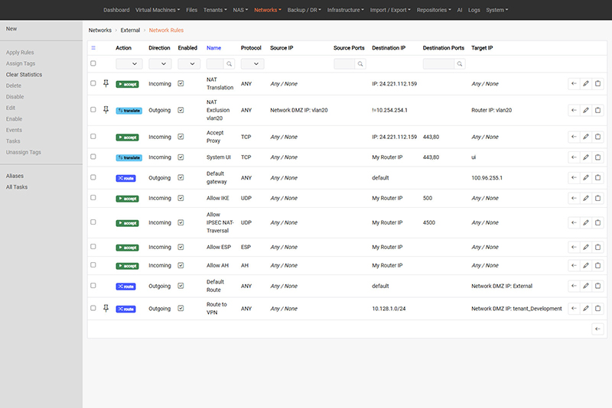
Task: Click the left arrow icon on NAT Translation row
Action: [x=574, y=83]
